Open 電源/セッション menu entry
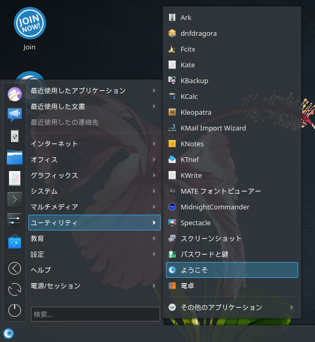The width and height of the screenshot is (315, 342). (94, 286)
